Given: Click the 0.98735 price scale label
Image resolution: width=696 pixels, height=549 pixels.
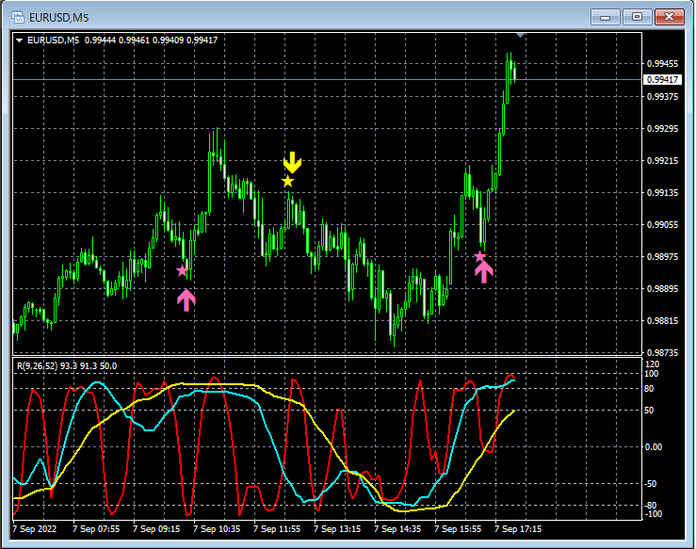Looking at the screenshot, I should 662,353.
